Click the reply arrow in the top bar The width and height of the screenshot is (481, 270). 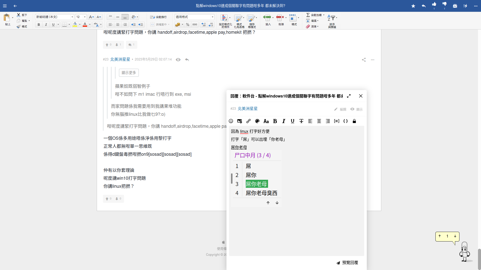coord(424,6)
